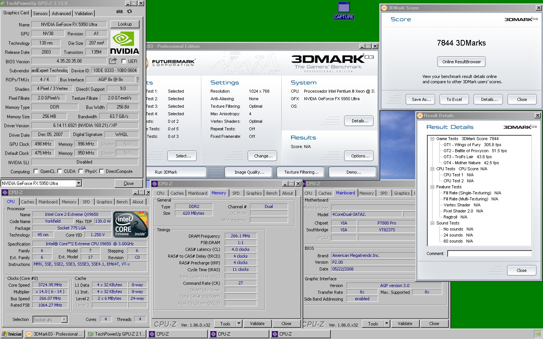Click the Lookup button in GPU-Z
Viewport: 543px width, 339px height.
click(x=125, y=24)
